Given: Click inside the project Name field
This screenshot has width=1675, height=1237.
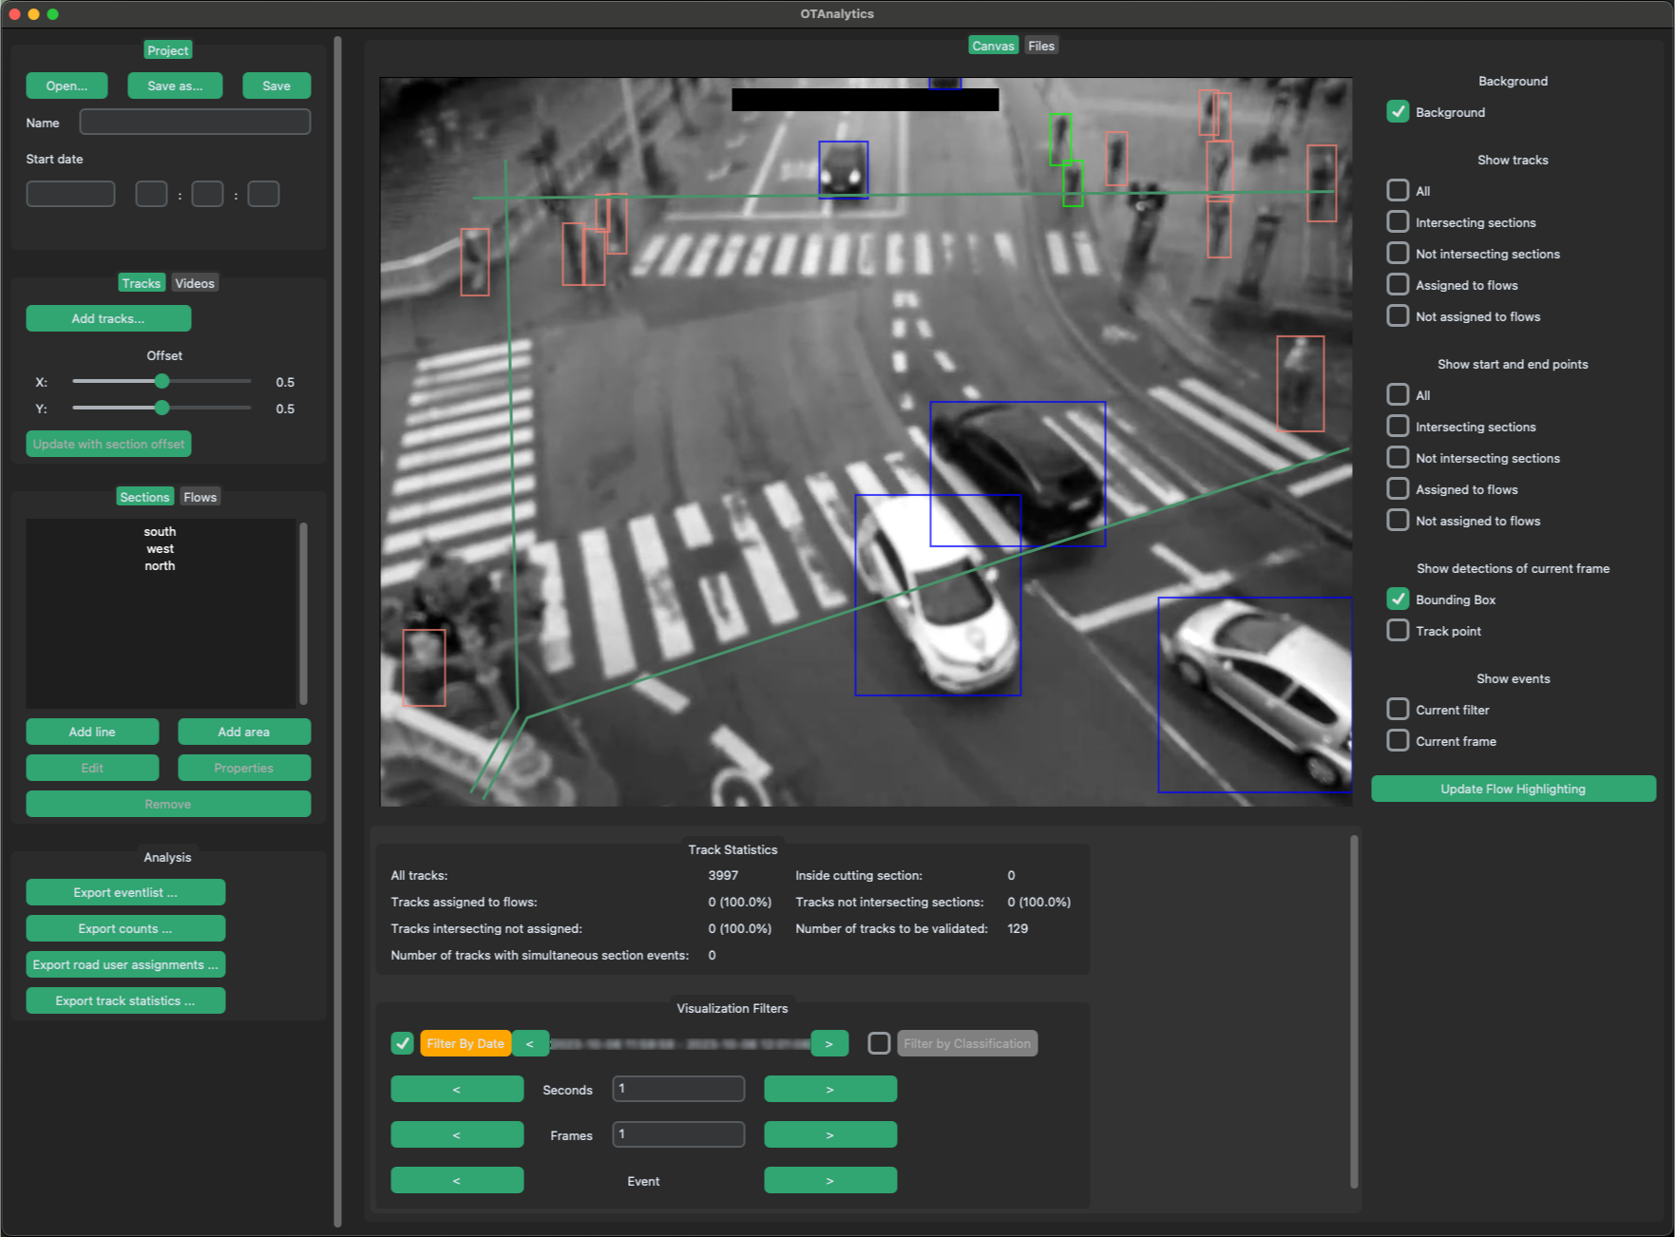Looking at the screenshot, I should pyautogui.click(x=194, y=122).
